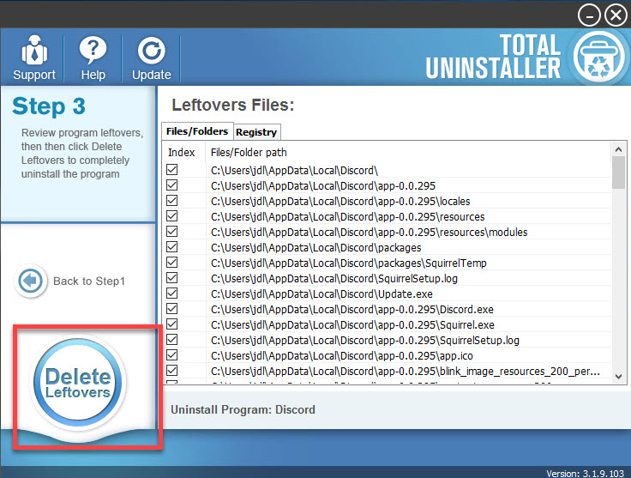Uncheck the Local\Discord\ root folder checkbox
631x478 pixels.
pos(171,170)
